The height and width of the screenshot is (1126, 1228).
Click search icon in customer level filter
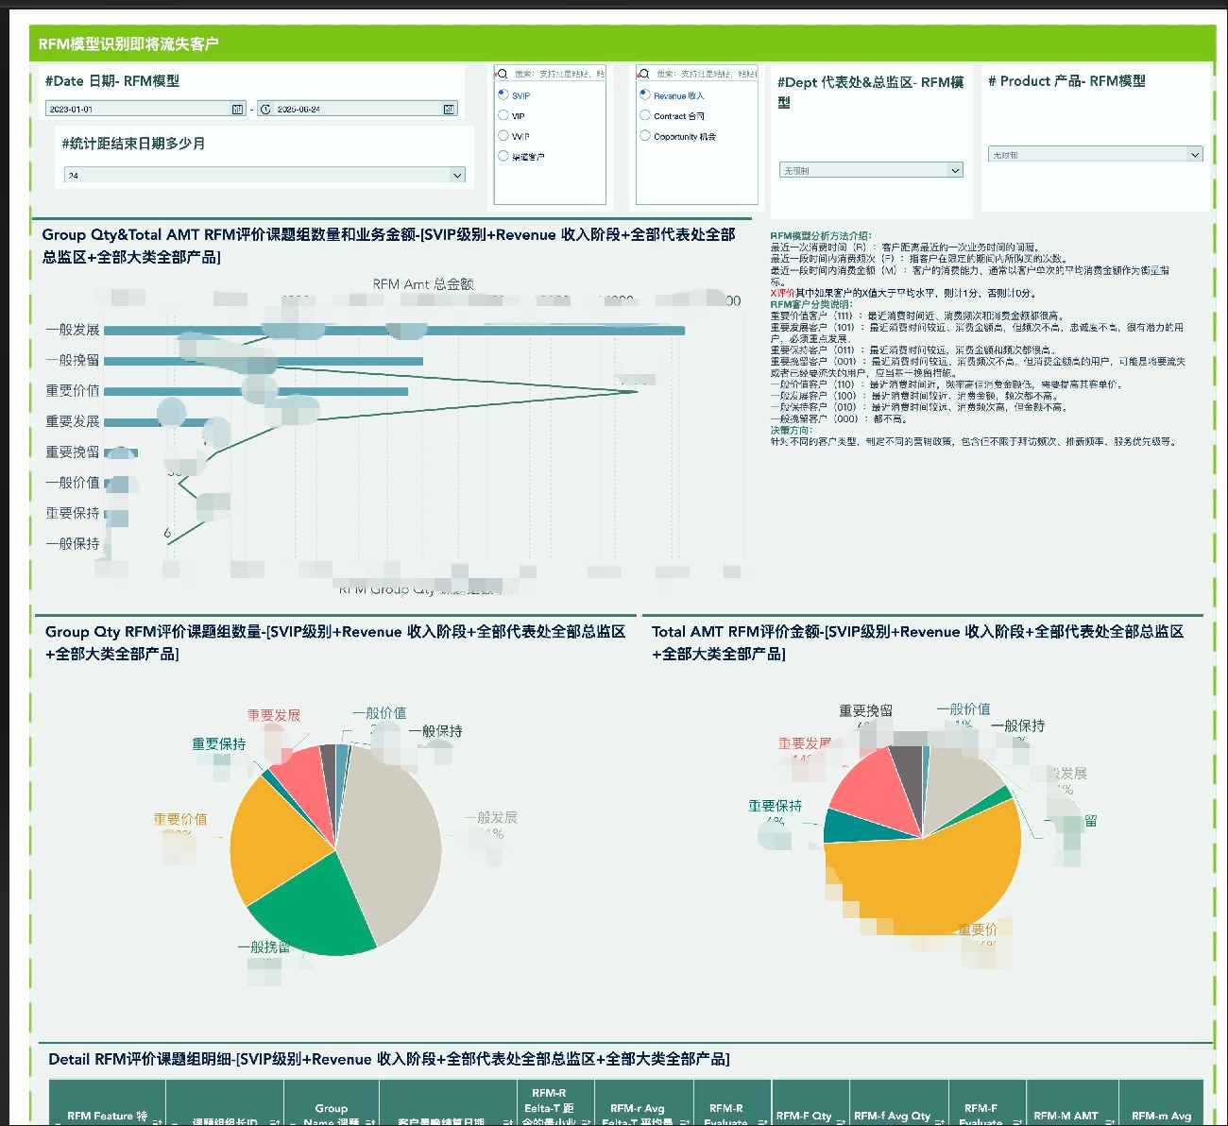pyautogui.click(x=502, y=74)
